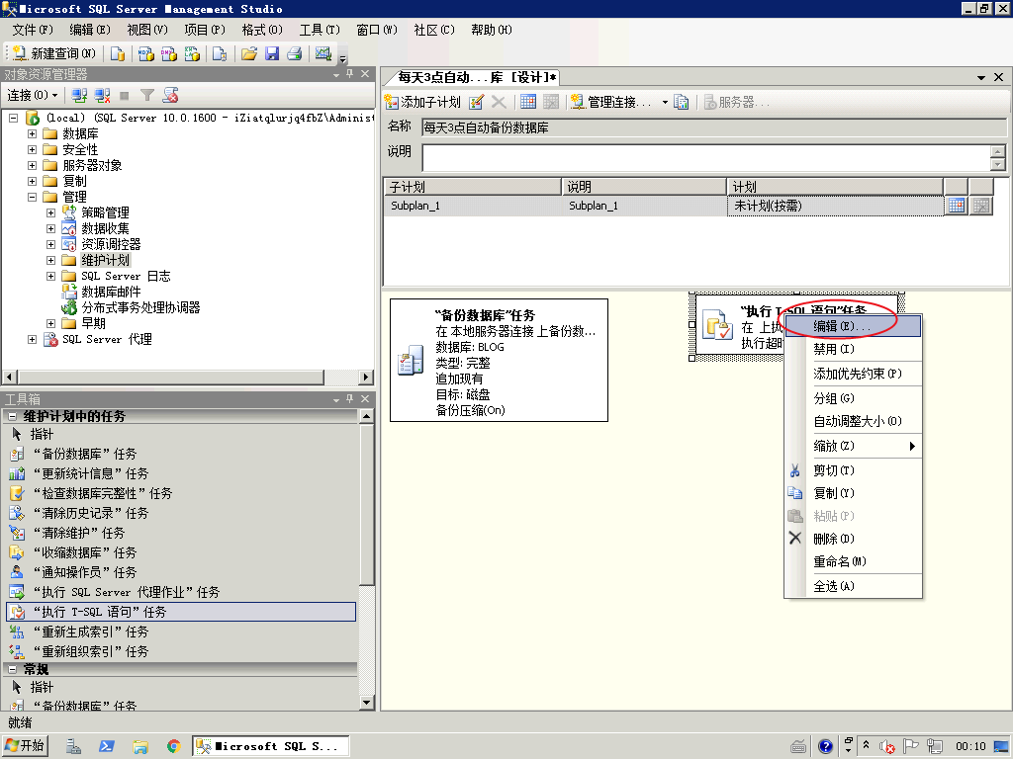Select “更新统计信息”任务 in toolbox

181,473
